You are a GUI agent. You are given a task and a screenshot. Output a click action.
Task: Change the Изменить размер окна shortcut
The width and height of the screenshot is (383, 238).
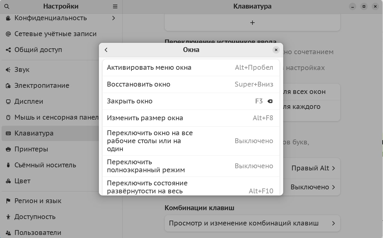pyautogui.click(x=191, y=118)
